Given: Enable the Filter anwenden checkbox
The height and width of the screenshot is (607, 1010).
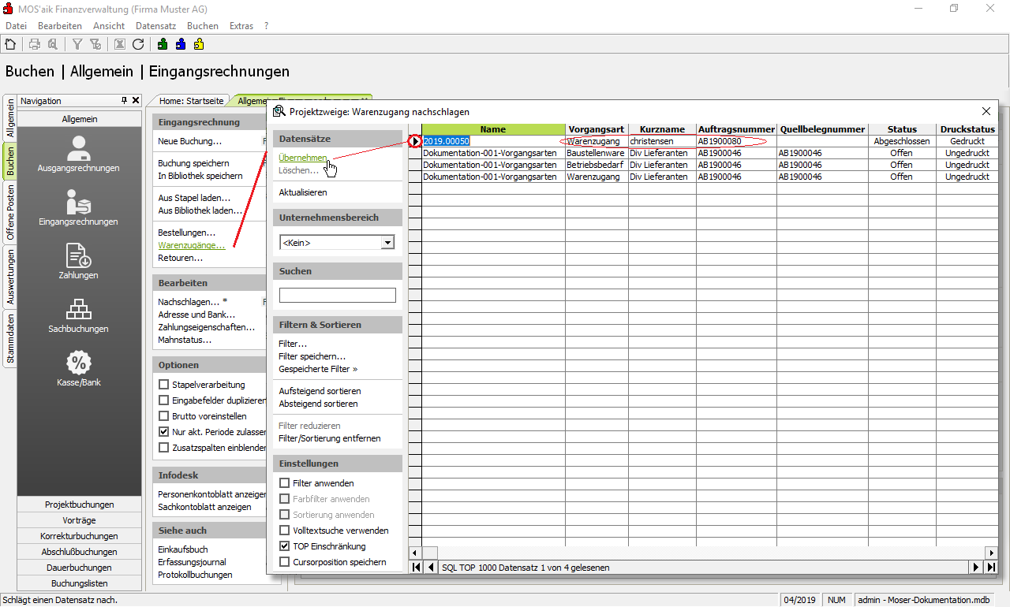Looking at the screenshot, I should pos(285,483).
